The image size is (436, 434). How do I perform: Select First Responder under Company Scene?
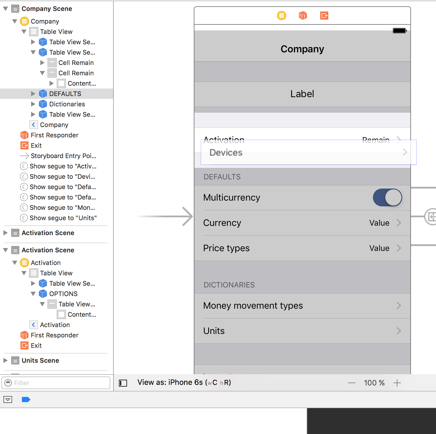pyautogui.click(x=54, y=135)
